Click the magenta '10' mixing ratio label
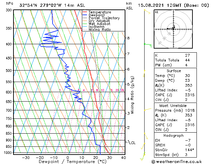Screen dimensions: 212x164 pyautogui.click(x=102, y=90)
